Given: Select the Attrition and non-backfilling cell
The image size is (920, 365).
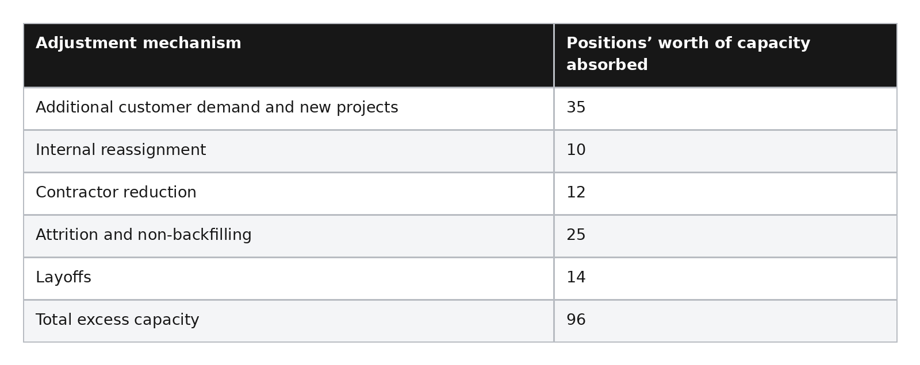Looking at the screenshot, I should coord(289,236).
